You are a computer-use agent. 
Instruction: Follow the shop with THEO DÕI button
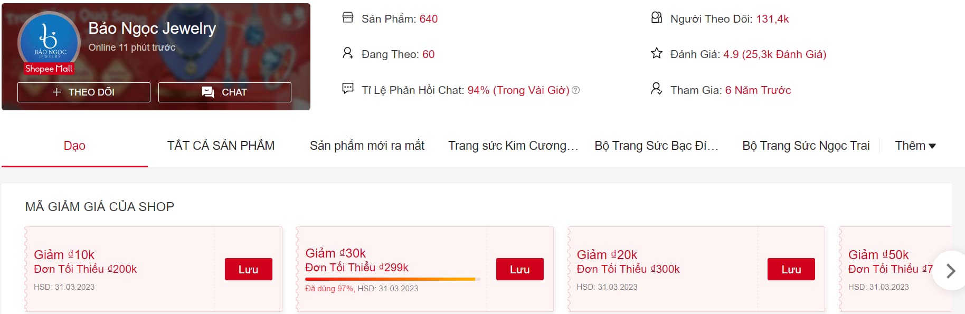click(84, 92)
